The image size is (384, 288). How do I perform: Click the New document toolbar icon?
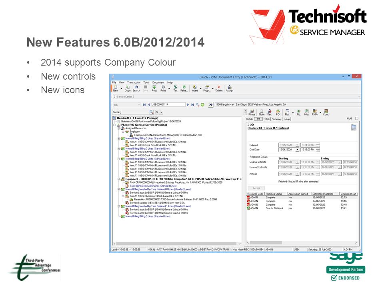point(116,88)
